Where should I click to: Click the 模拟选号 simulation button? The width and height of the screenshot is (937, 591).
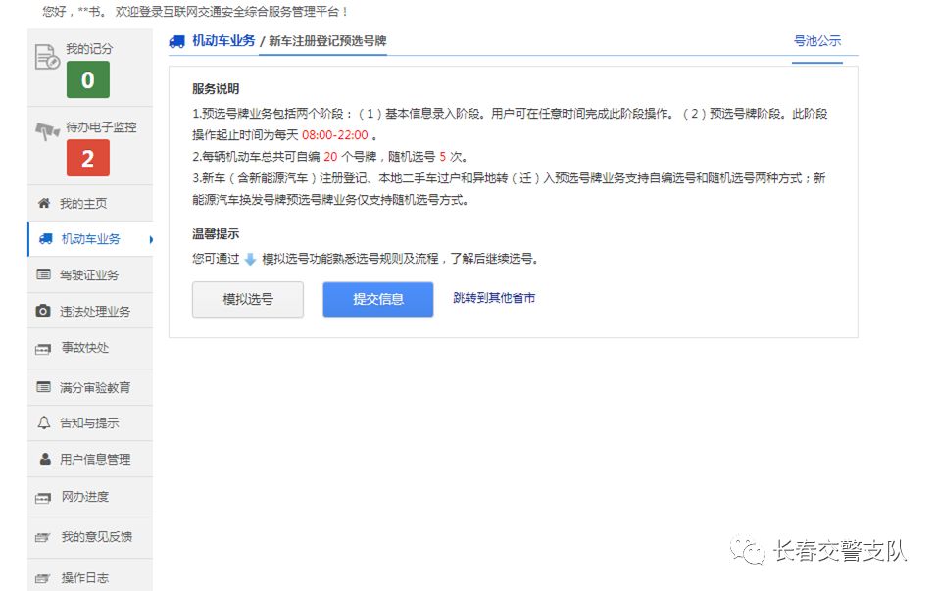pyautogui.click(x=247, y=299)
